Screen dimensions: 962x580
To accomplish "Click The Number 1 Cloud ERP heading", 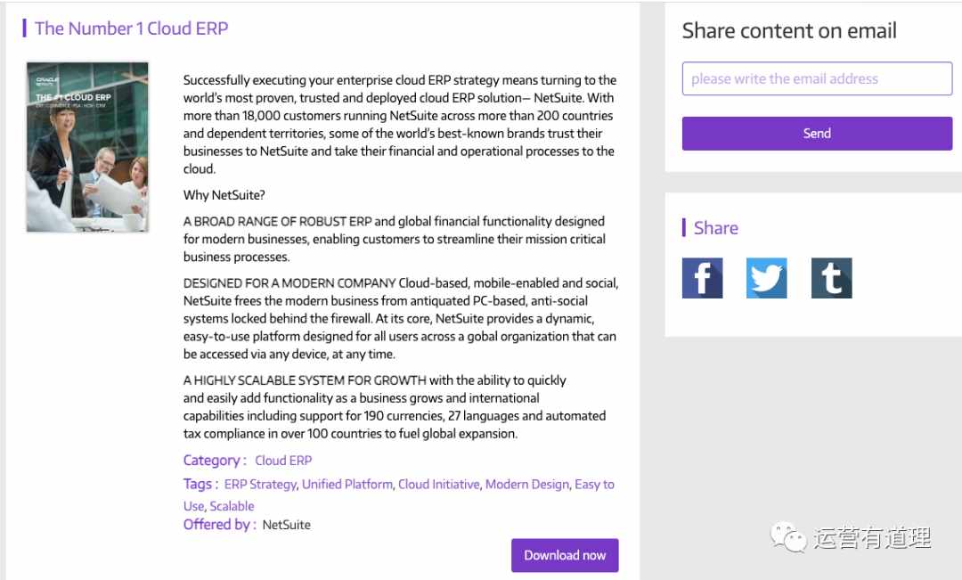I will (131, 29).
